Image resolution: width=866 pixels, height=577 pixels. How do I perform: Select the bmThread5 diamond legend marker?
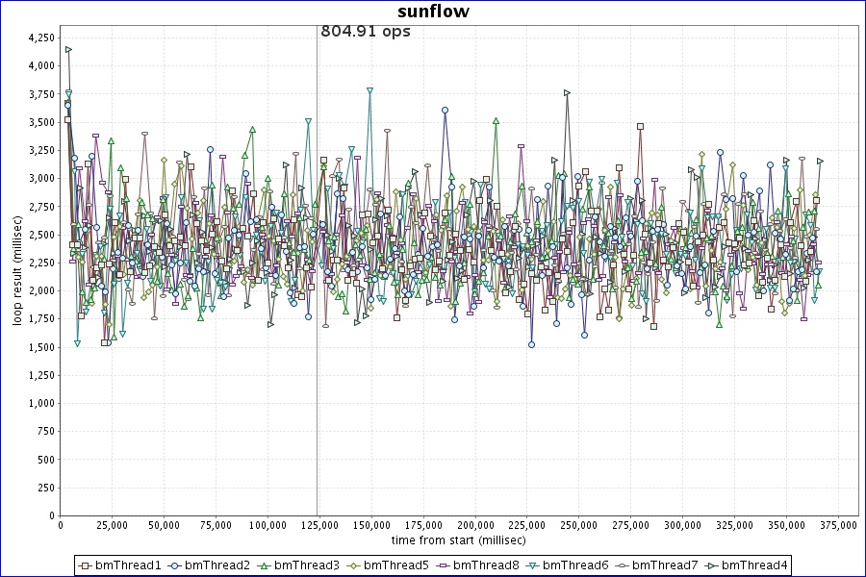click(x=353, y=564)
